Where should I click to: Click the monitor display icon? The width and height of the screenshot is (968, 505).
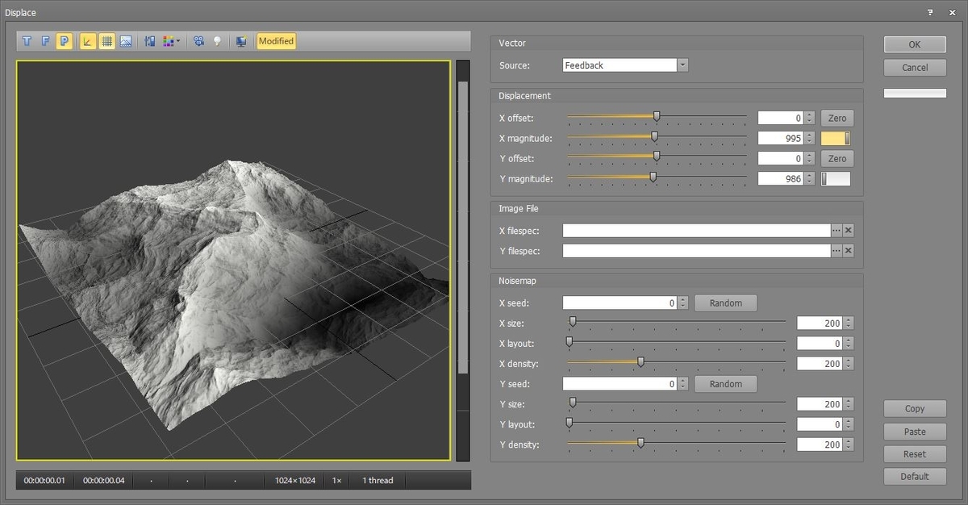point(241,41)
